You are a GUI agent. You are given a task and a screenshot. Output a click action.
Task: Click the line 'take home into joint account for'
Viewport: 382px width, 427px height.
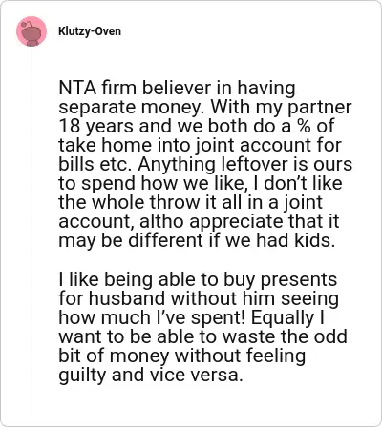point(200,145)
